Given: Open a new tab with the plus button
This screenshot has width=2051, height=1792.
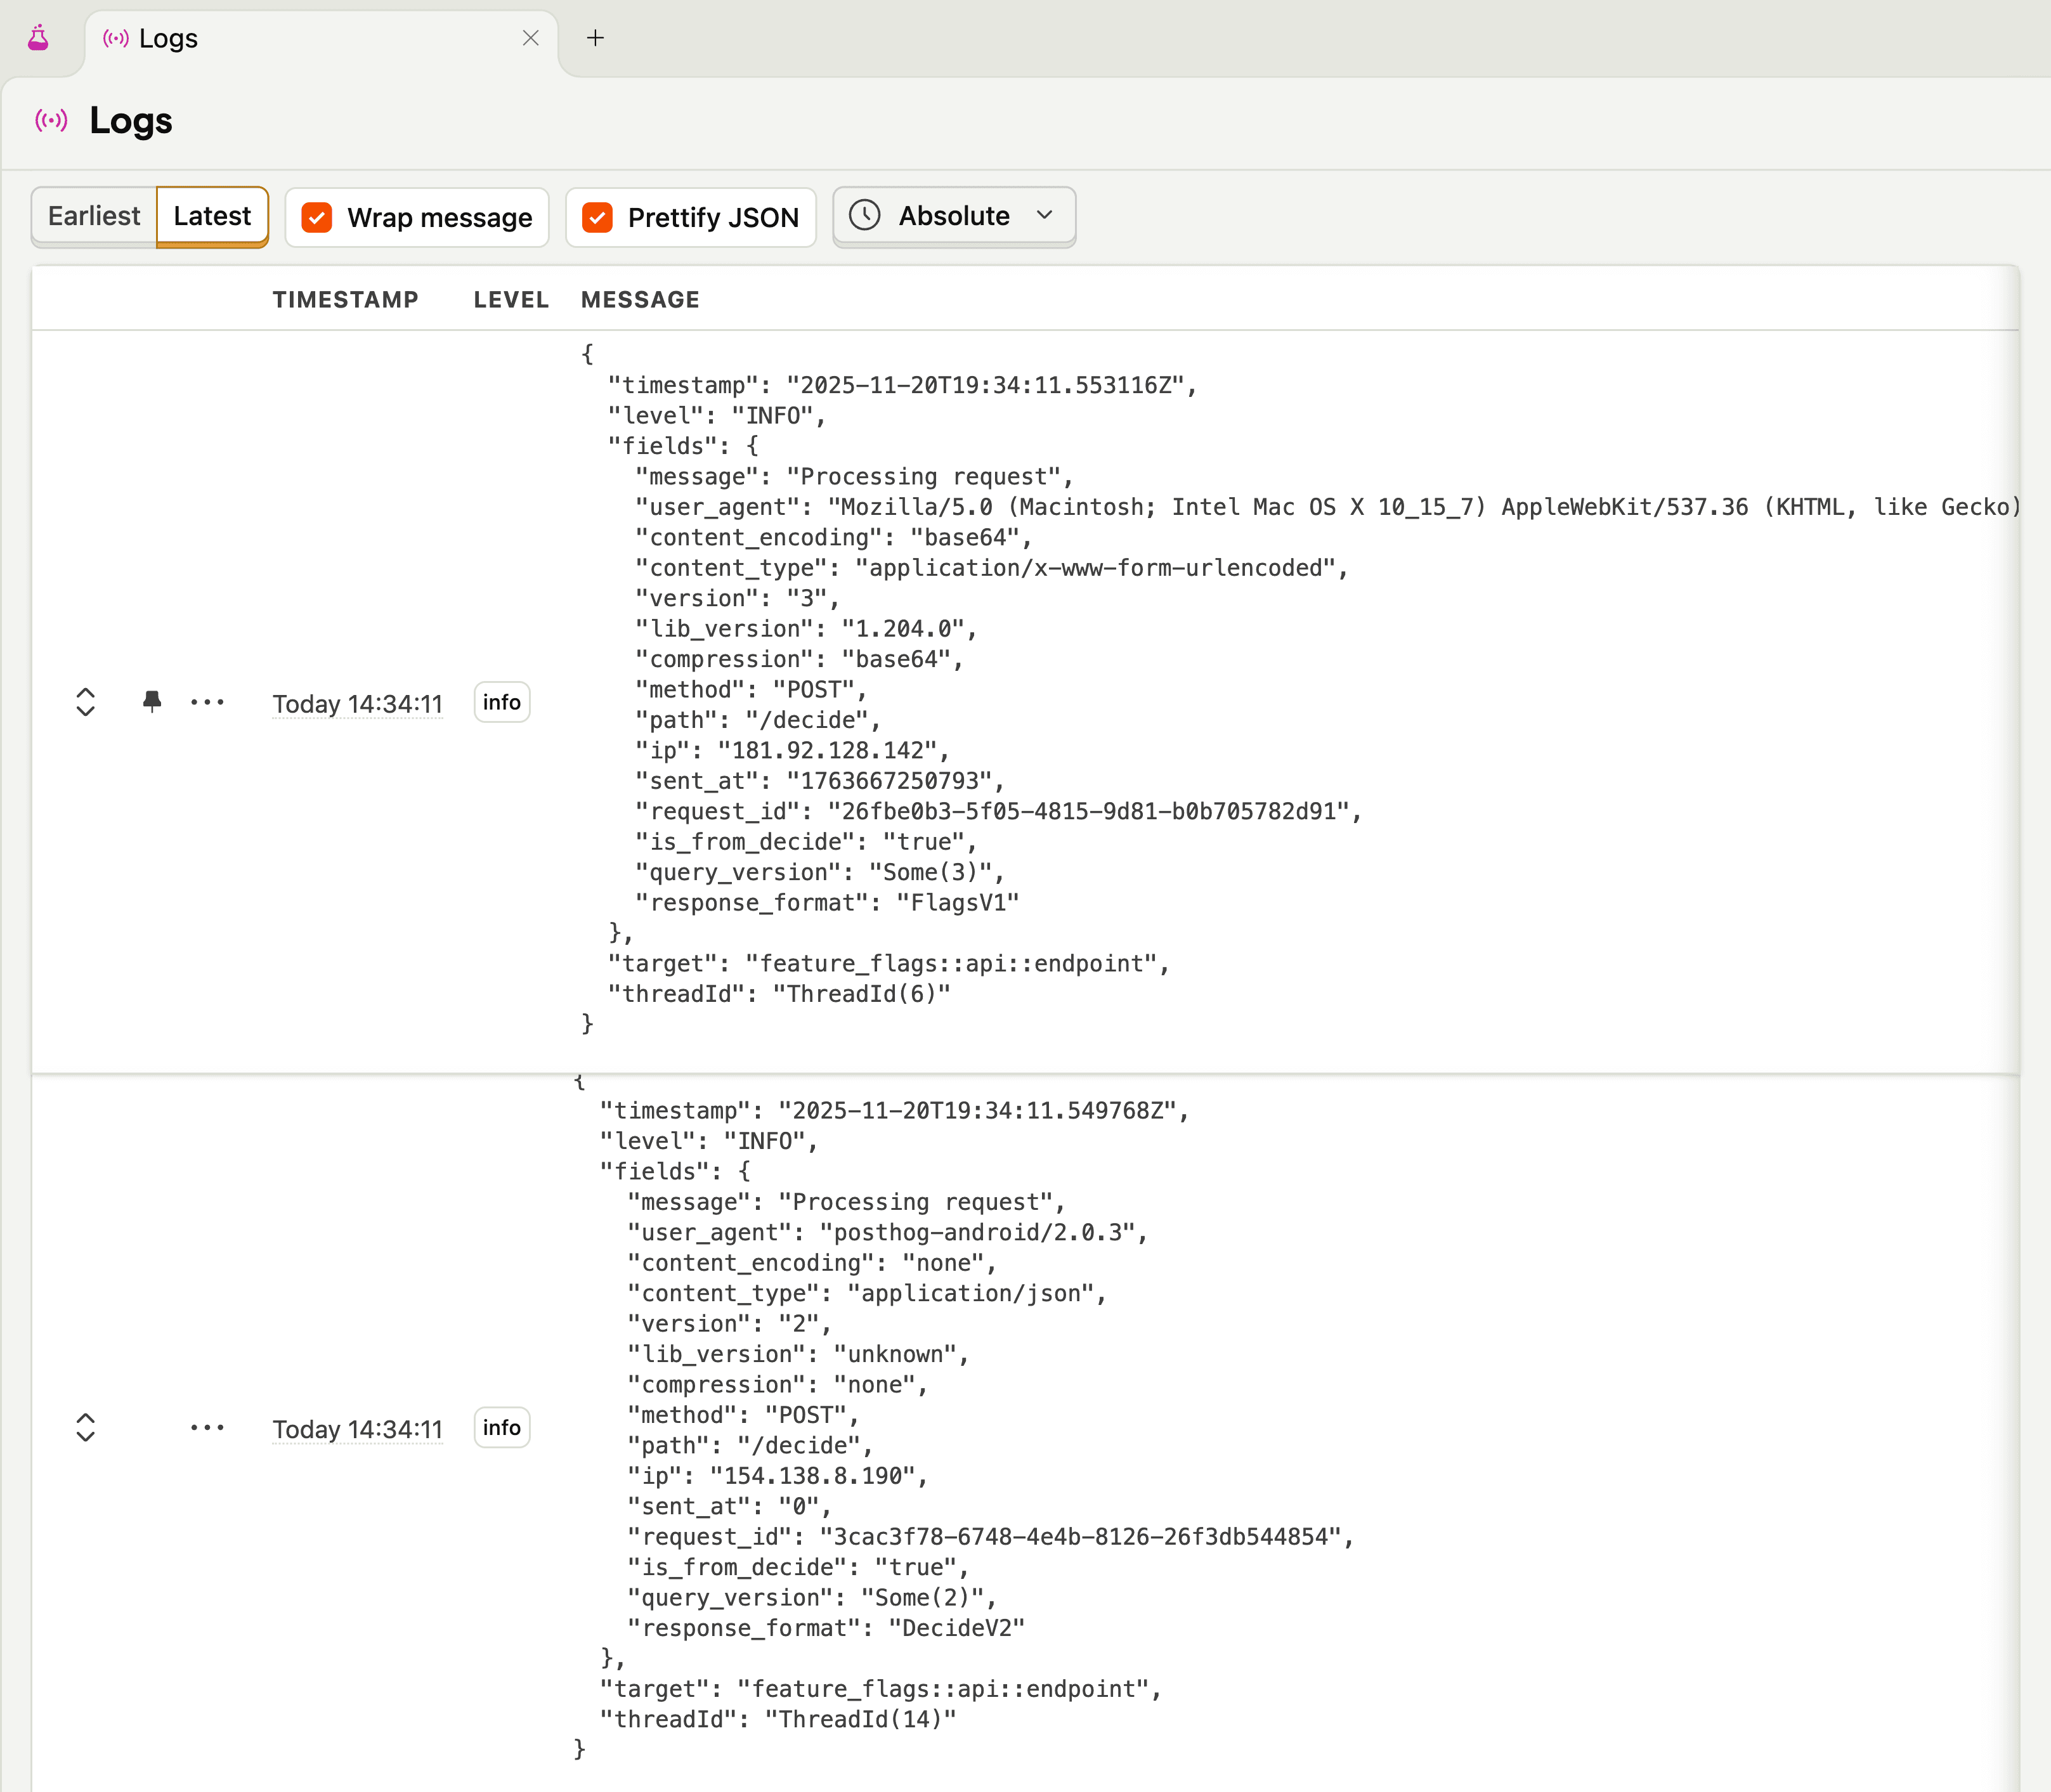Looking at the screenshot, I should [595, 38].
